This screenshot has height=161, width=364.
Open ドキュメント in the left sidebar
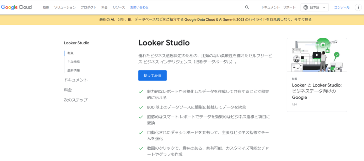(76, 80)
